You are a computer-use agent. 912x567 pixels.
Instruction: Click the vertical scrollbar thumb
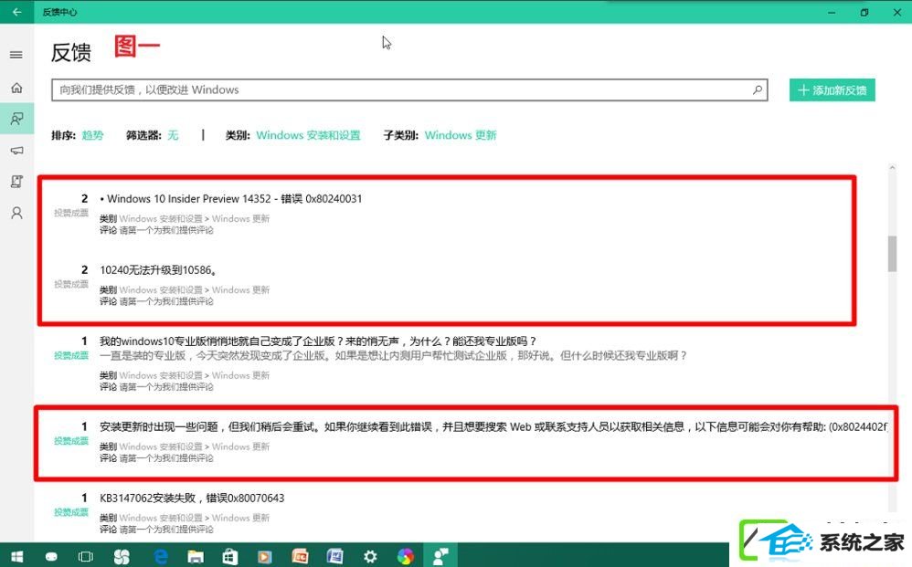[892, 254]
